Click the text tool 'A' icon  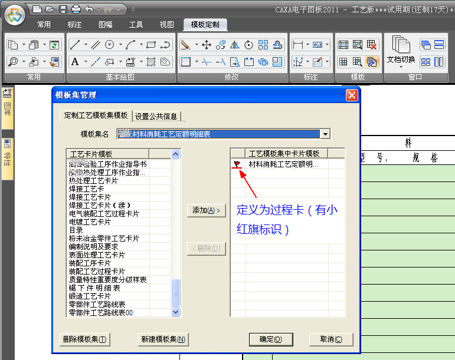point(75,62)
